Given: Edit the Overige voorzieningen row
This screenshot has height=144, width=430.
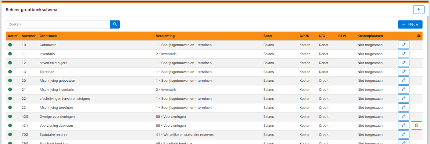Looking at the screenshot, I should tap(404, 117).
